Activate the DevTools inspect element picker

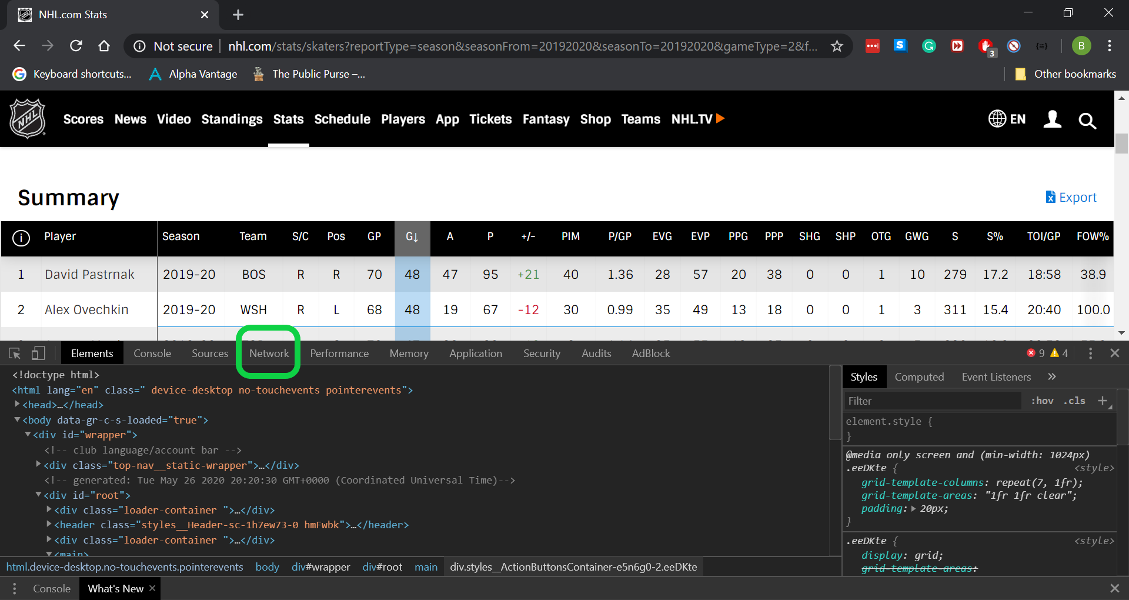[x=15, y=354]
